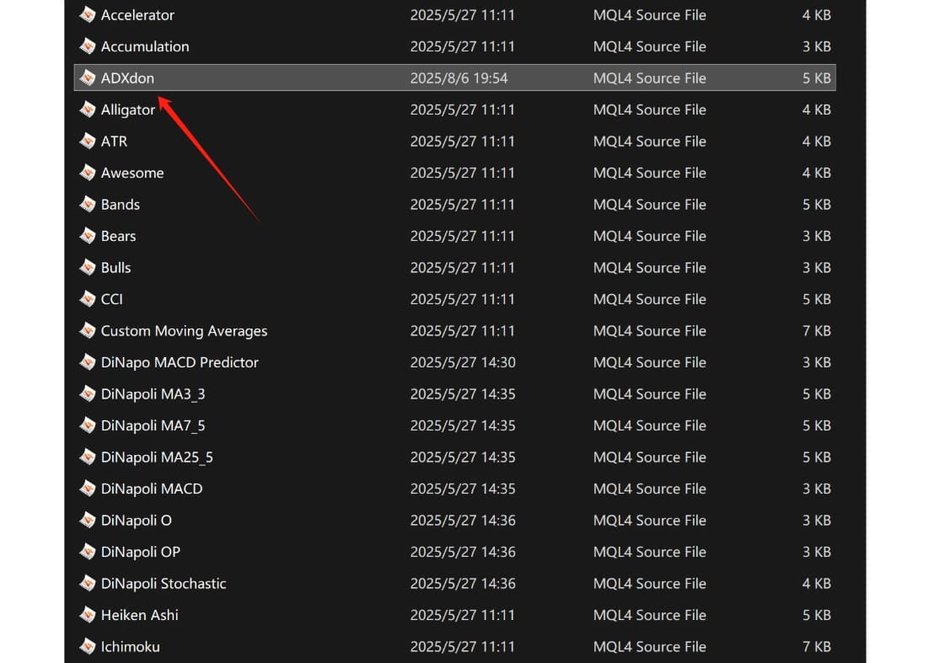Click the DiNapoli MA7_5 file icon
The width and height of the screenshot is (934, 663).
tap(88, 425)
